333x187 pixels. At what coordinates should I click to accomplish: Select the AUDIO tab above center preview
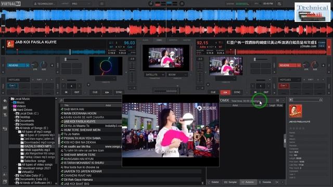[x=146, y=40]
